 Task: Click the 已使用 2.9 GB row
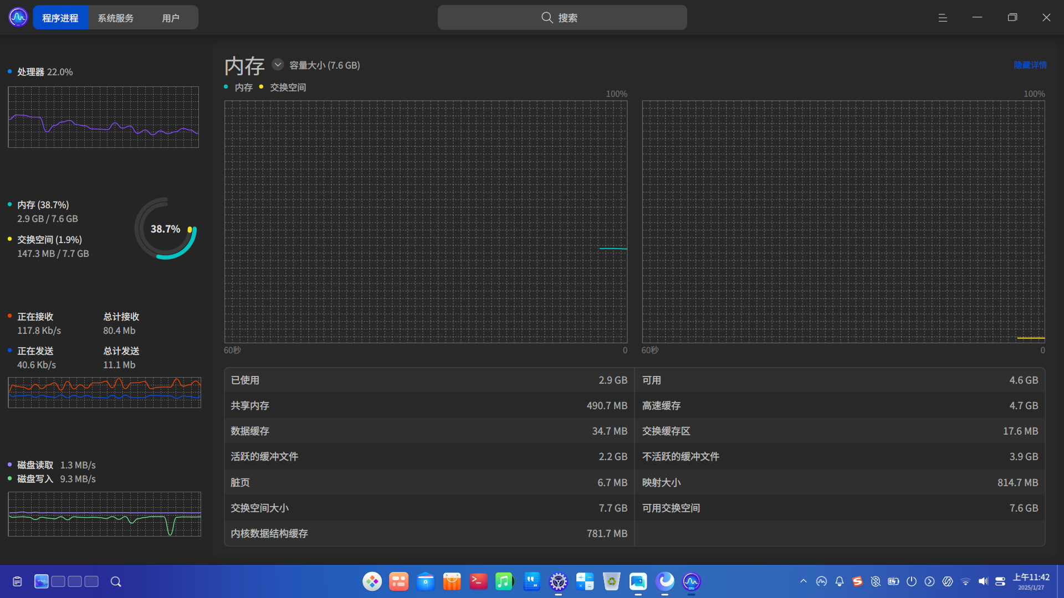point(429,380)
